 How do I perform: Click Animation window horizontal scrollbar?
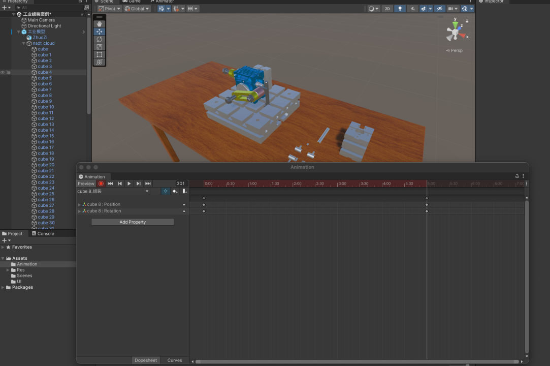pos(357,361)
